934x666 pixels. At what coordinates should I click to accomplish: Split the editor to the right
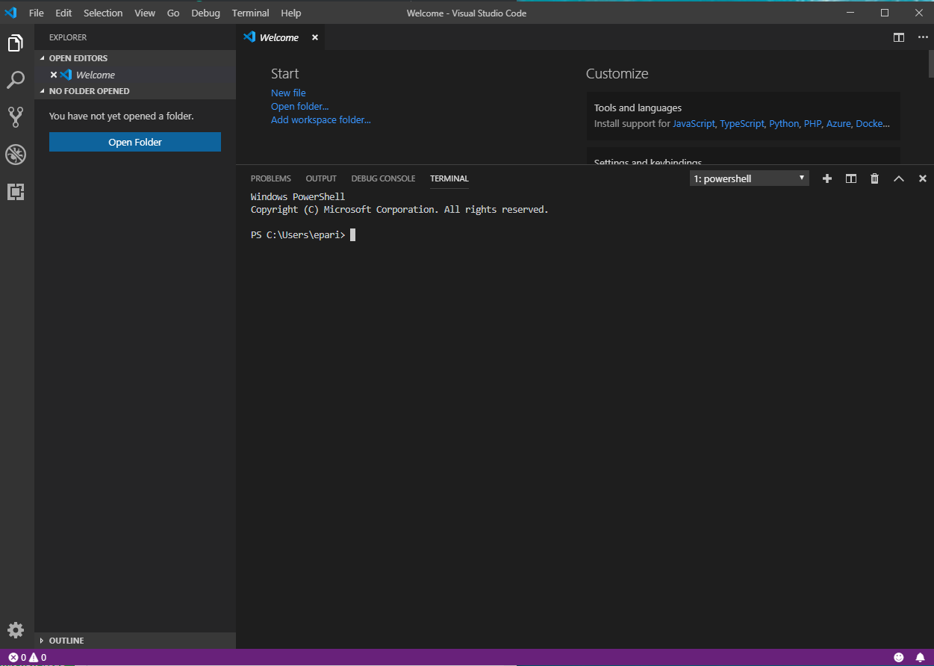coord(899,37)
